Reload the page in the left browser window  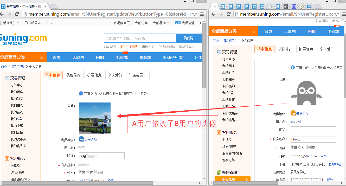(x=17, y=14)
